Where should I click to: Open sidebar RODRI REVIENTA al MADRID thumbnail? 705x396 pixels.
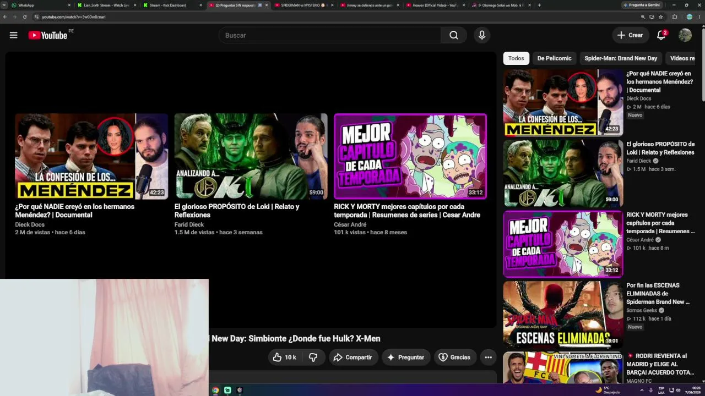pyautogui.click(x=563, y=367)
